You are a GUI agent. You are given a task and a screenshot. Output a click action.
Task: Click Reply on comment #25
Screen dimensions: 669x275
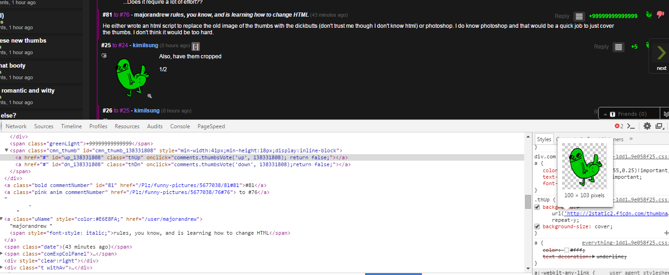tap(601, 47)
